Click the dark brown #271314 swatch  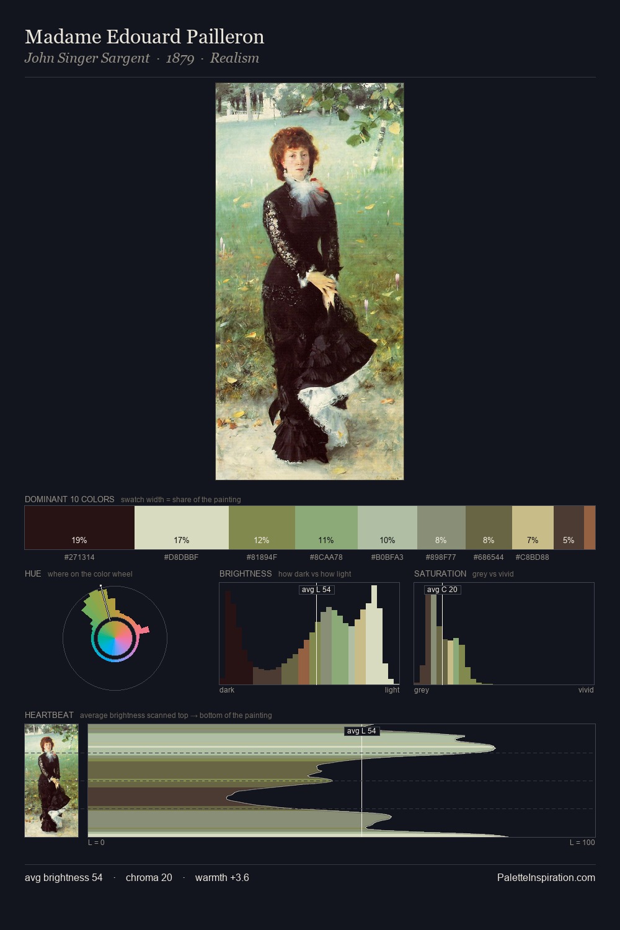point(79,528)
